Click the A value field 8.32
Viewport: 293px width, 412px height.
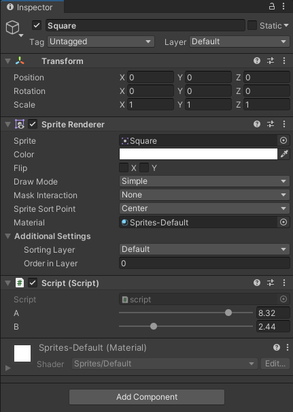(273, 313)
